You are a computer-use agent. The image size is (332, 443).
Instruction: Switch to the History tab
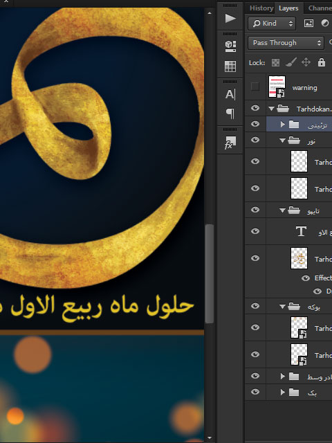tap(261, 8)
